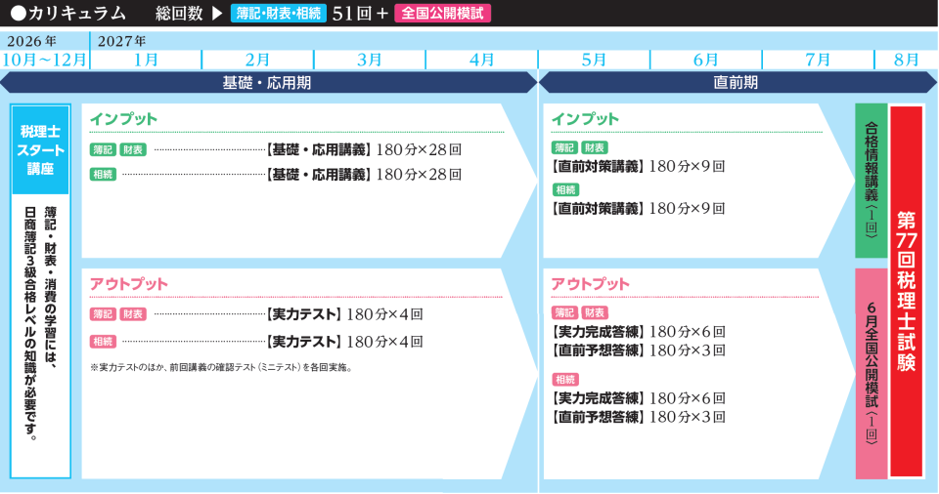Click インプット heading under 直前期
This screenshot has height=494, width=939.
pos(585,119)
